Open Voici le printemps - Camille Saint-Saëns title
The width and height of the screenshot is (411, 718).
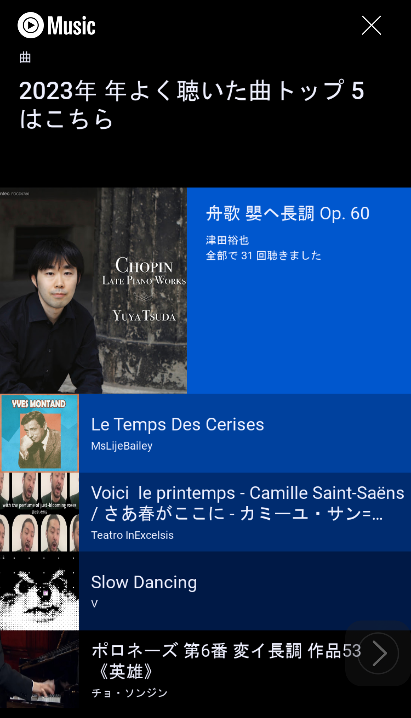247,503
